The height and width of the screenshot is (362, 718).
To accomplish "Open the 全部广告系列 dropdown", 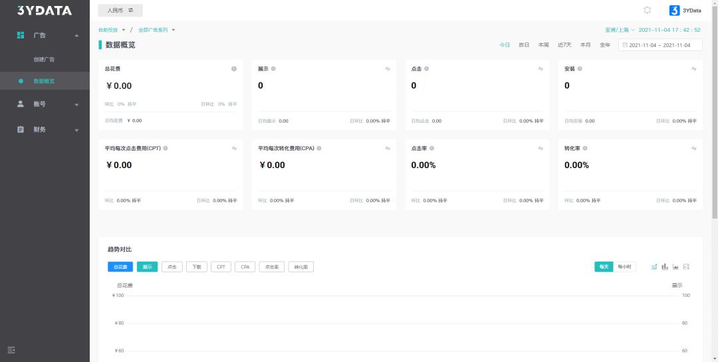I will click(157, 30).
